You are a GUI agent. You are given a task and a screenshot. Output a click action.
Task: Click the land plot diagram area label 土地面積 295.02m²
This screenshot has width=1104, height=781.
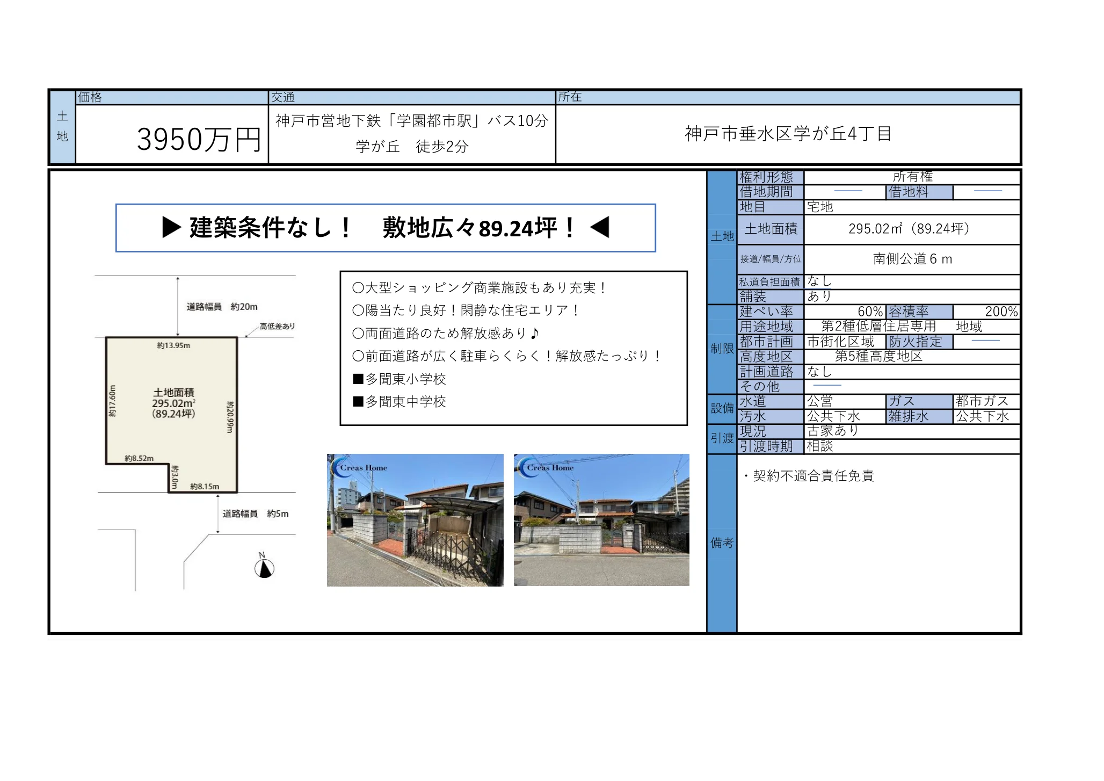pyautogui.click(x=173, y=403)
